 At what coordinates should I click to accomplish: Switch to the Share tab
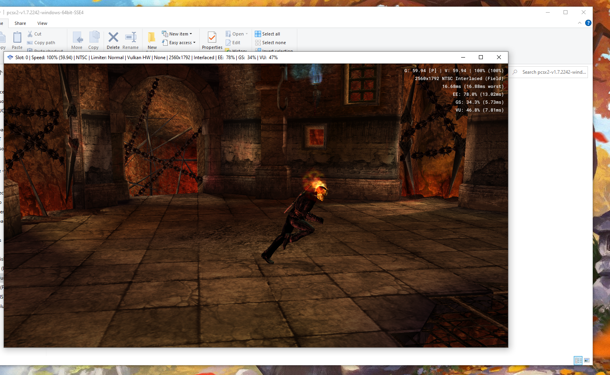point(20,23)
